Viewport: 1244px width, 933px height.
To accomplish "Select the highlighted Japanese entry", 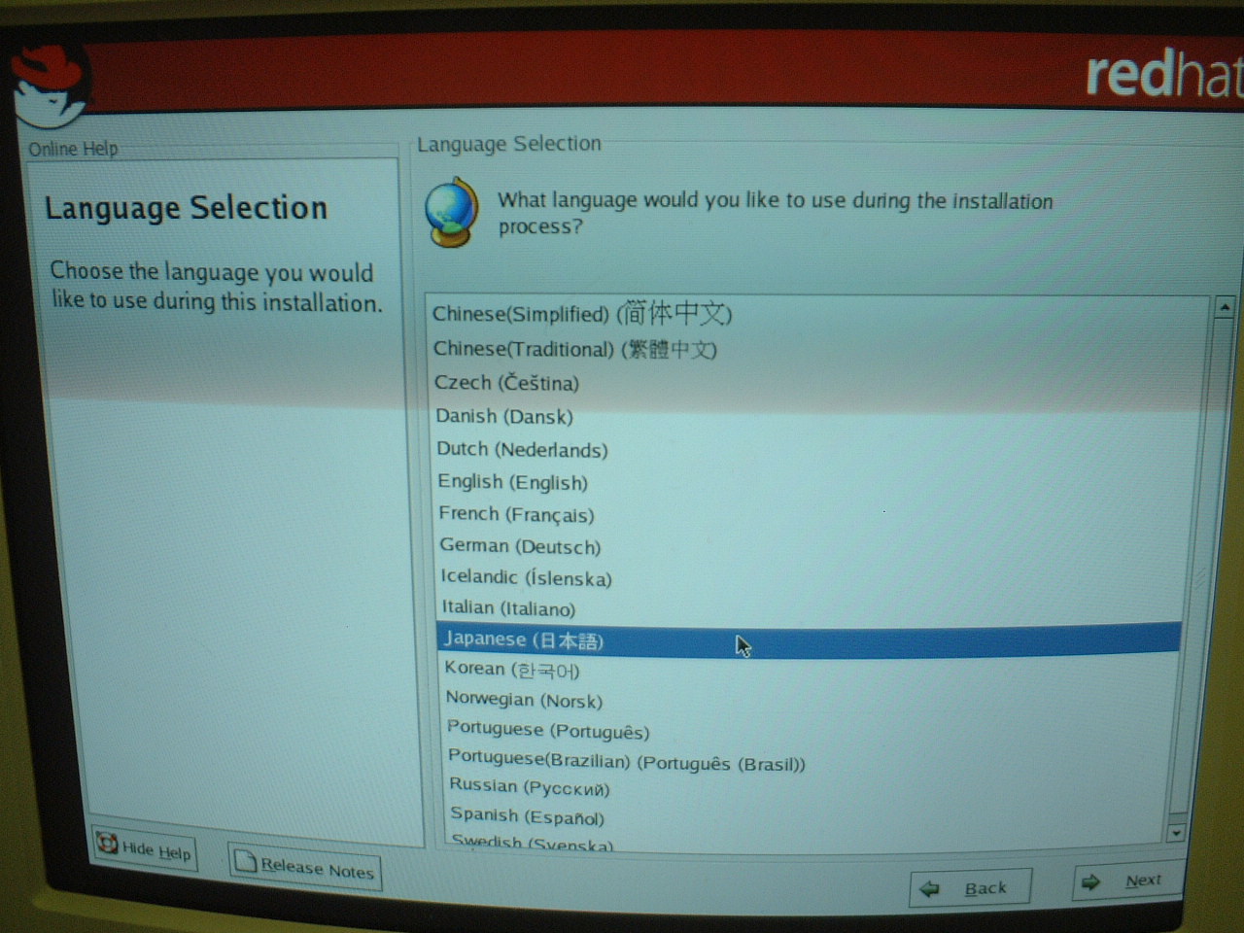I will click(x=809, y=639).
